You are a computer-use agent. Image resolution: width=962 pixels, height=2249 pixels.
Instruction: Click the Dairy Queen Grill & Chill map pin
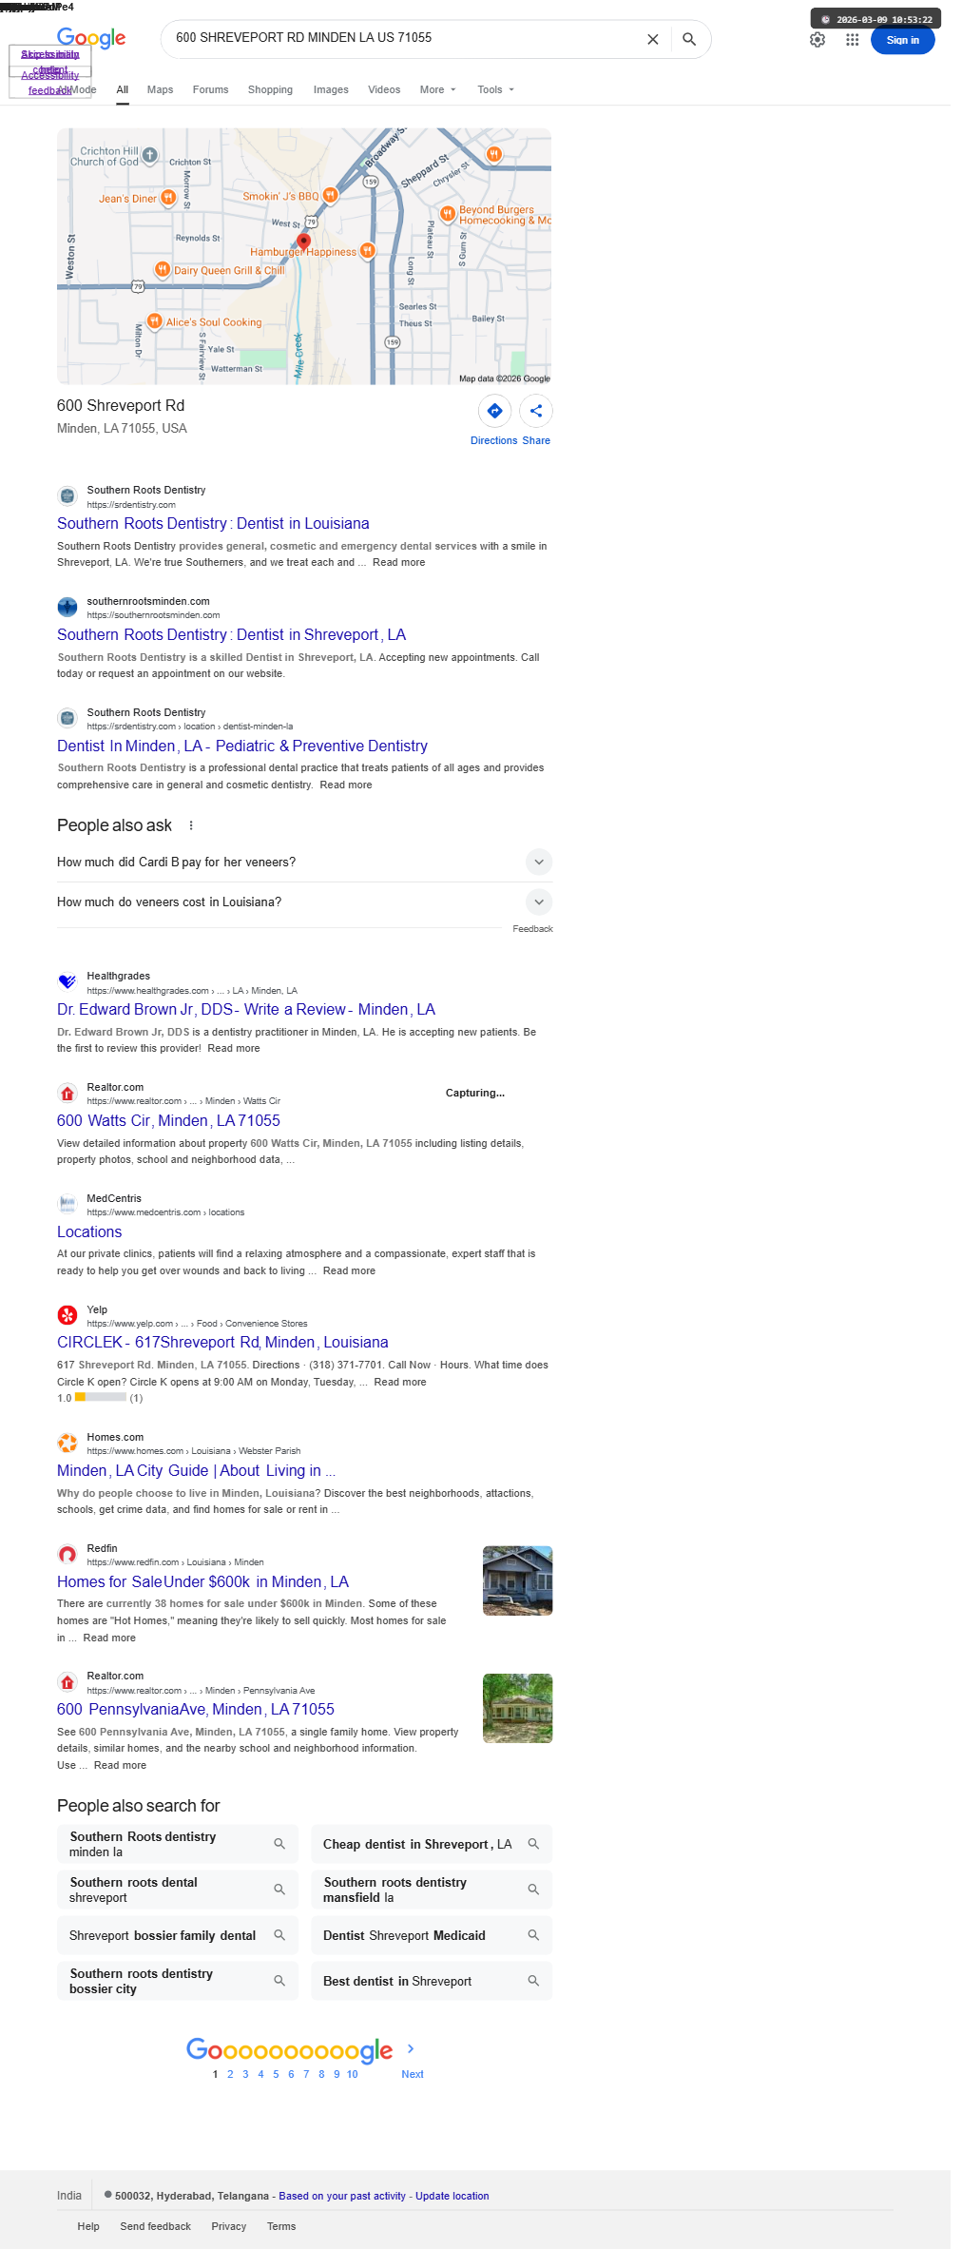click(x=163, y=270)
